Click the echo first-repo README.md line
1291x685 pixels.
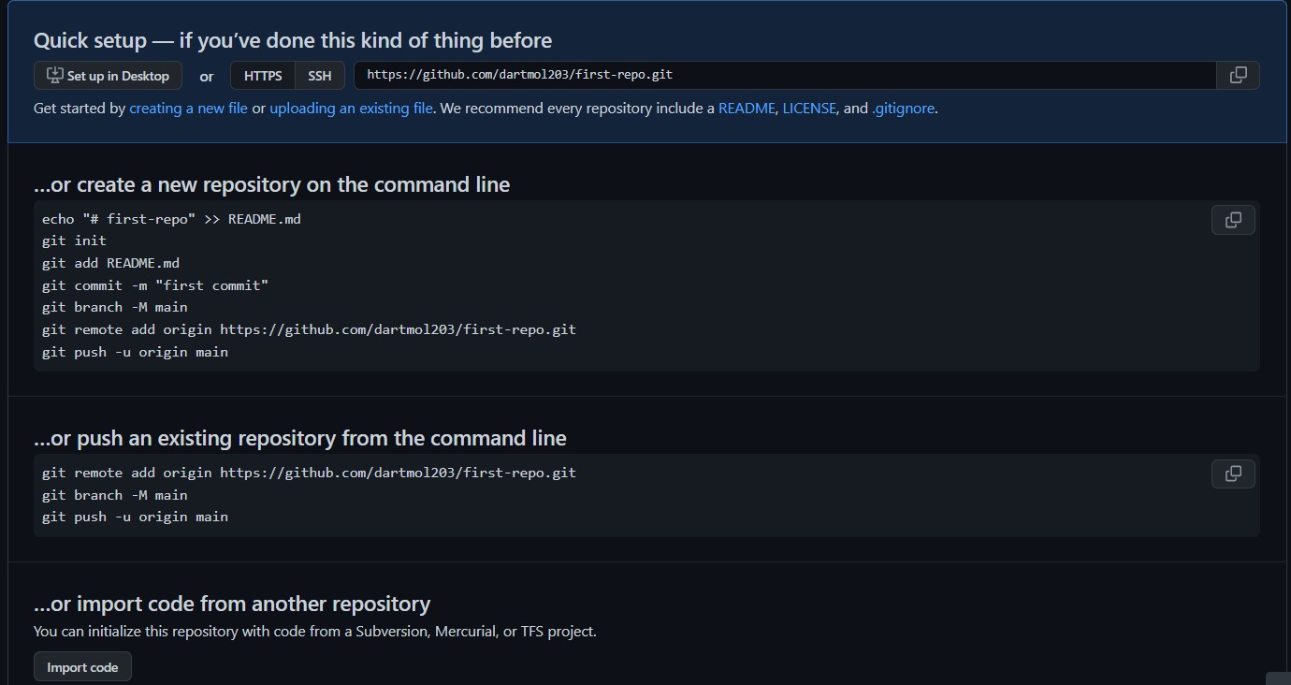(x=171, y=219)
